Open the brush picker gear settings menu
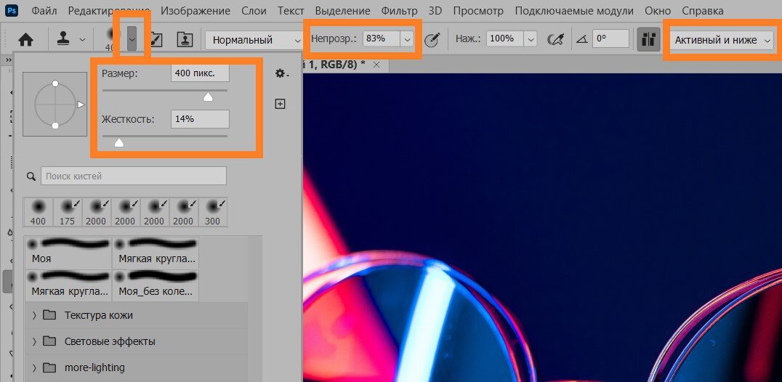 click(x=281, y=73)
